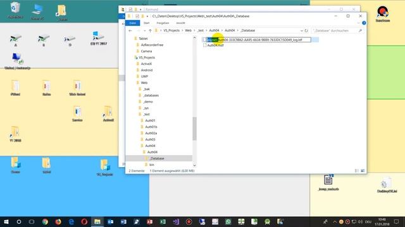Select Auth01 folder in tree
The image size is (405, 227).
[x=150, y=120]
